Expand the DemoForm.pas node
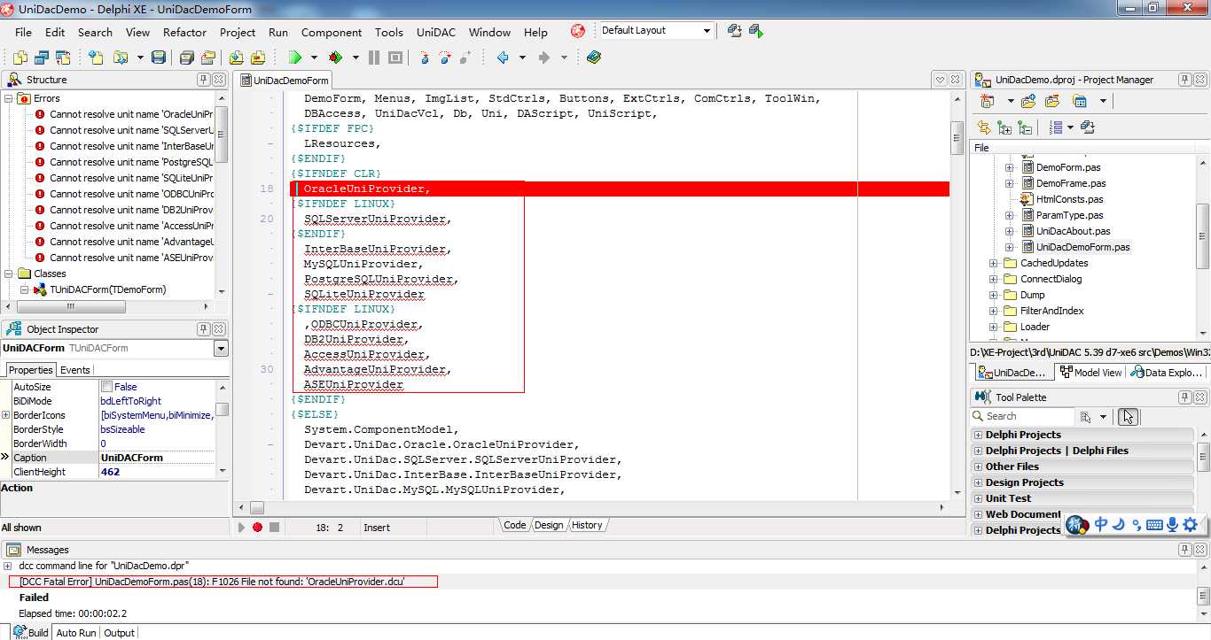 tap(1009, 167)
